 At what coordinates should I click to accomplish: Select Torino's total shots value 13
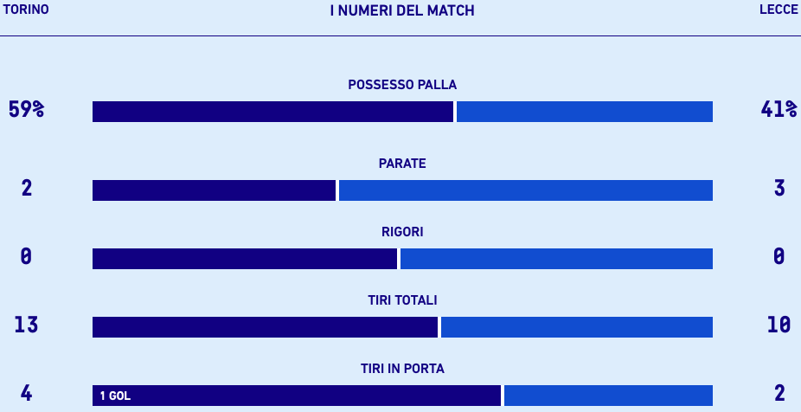point(26,325)
